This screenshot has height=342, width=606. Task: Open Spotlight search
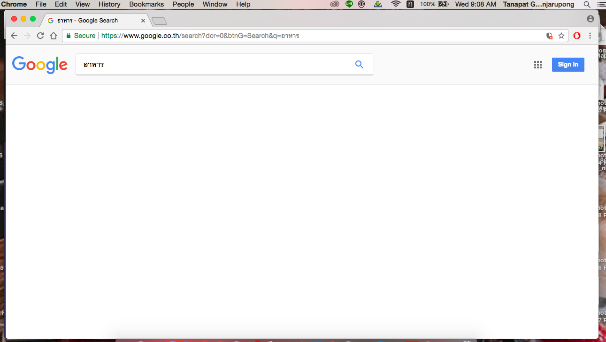click(x=587, y=4)
